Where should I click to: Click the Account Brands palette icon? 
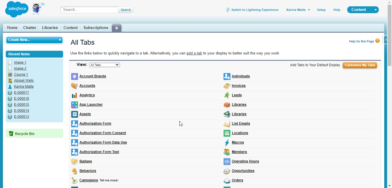coord(74,76)
